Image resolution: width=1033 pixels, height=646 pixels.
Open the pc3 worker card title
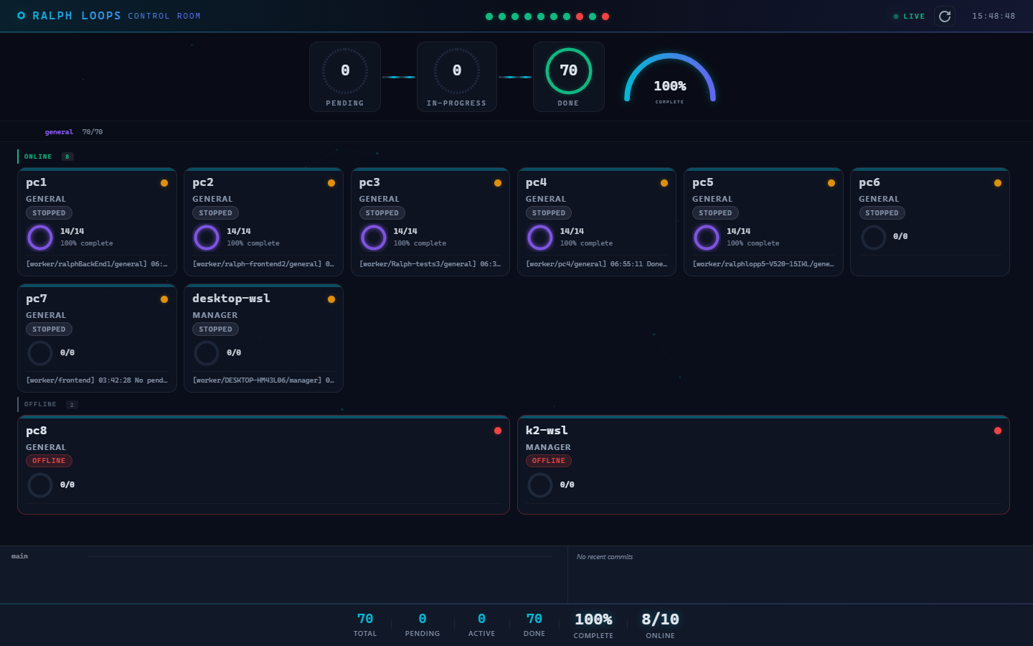pos(369,182)
